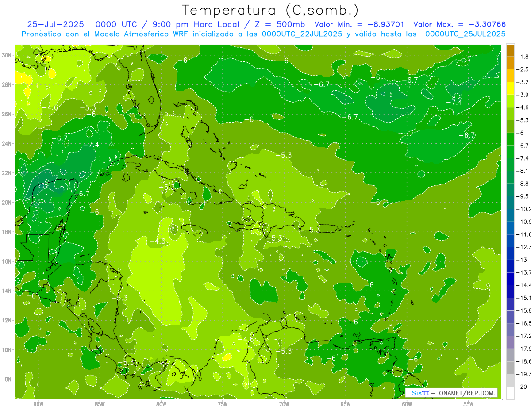Click the yellow color bar segment between -3.2 and -3.9
The width and height of the screenshot is (531, 410).
click(x=510, y=88)
